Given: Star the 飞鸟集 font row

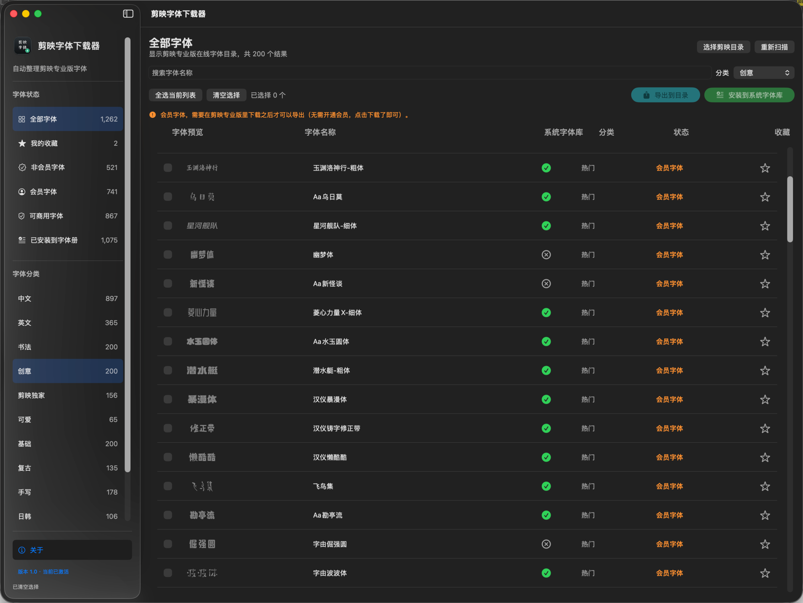Looking at the screenshot, I should point(765,486).
